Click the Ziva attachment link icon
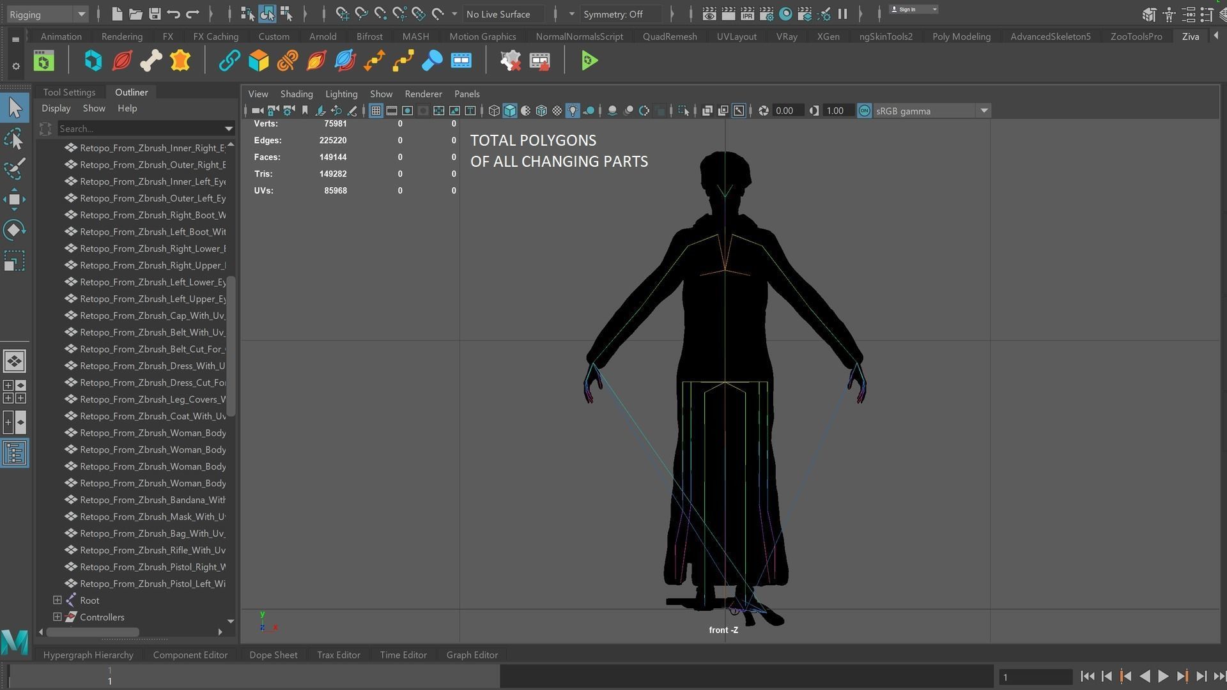This screenshot has width=1227, height=690. click(229, 61)
